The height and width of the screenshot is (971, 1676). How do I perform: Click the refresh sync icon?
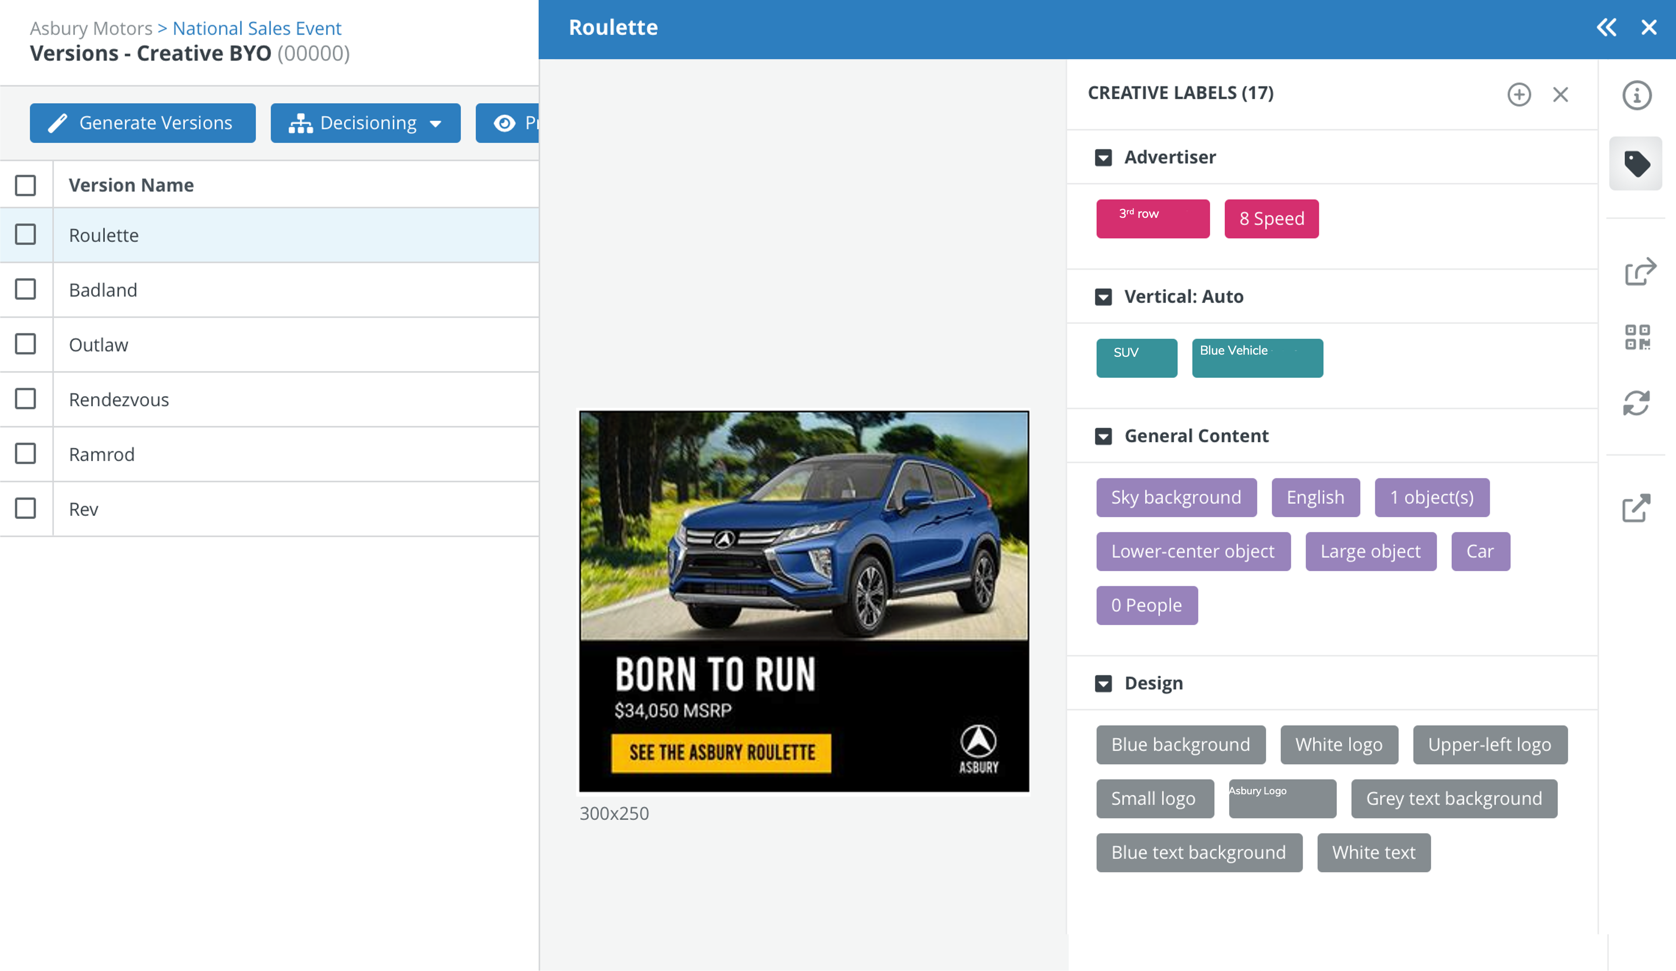[1637, 402]
